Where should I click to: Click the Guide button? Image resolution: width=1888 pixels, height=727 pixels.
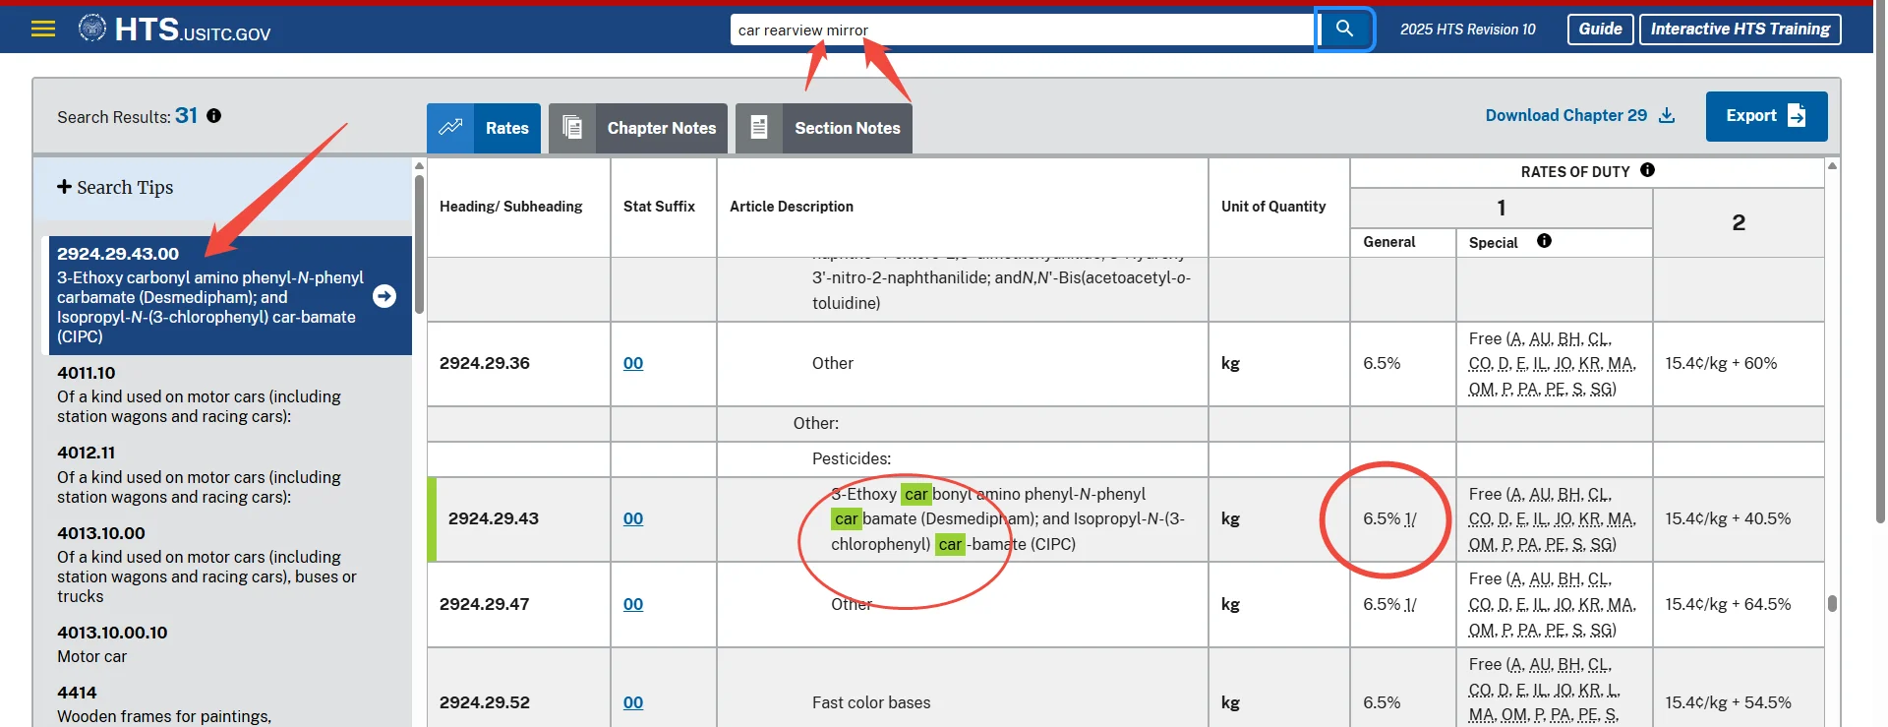[x=1601, y=30]
